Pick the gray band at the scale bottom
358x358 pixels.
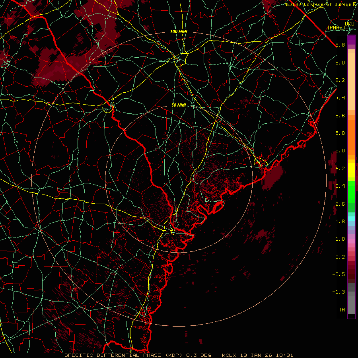pyautogui.click(x=351, y=305)
